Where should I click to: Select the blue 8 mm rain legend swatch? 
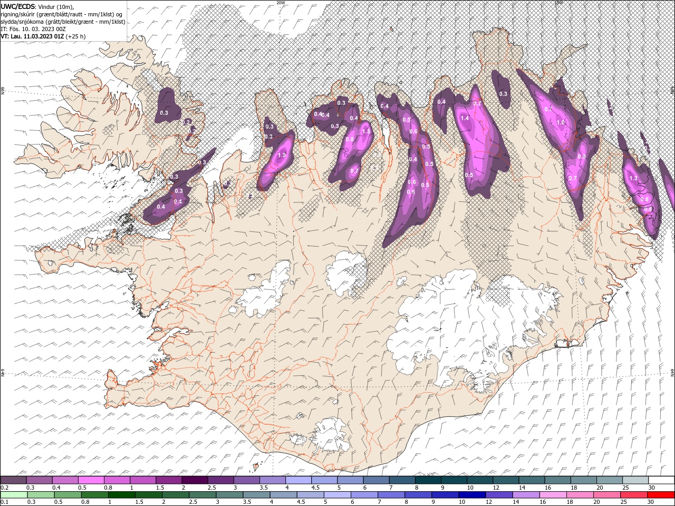418,495
